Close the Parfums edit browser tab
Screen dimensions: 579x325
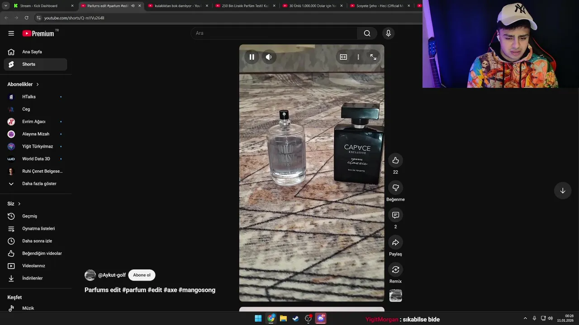[139, 6]
